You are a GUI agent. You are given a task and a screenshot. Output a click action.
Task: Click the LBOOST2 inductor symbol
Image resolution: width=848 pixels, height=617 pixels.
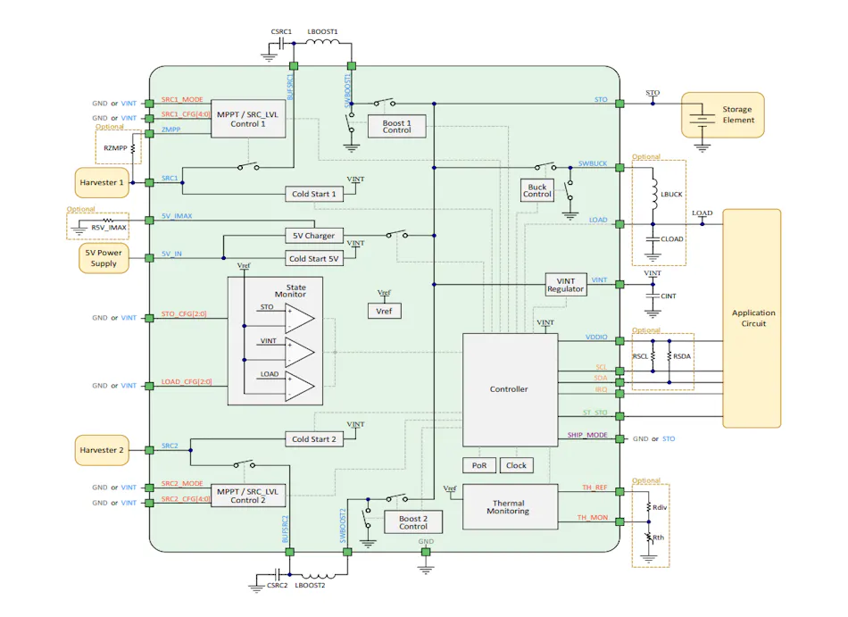point(319,576)
